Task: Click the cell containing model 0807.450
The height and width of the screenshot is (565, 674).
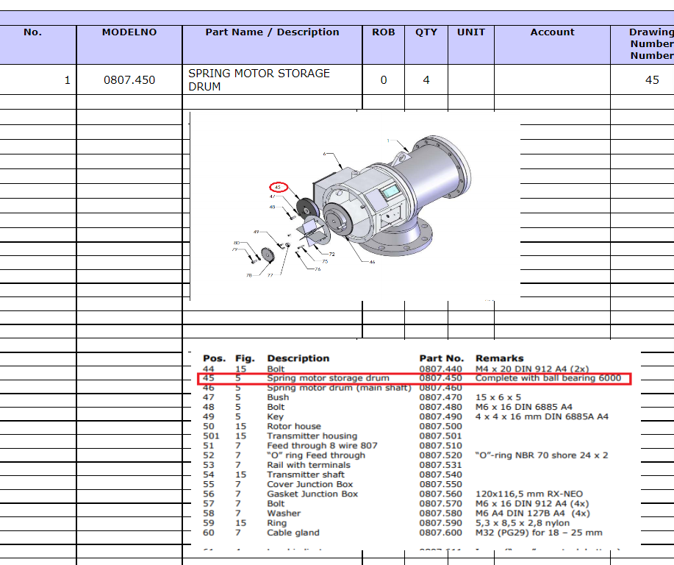Action: click(x=129, y=79)
